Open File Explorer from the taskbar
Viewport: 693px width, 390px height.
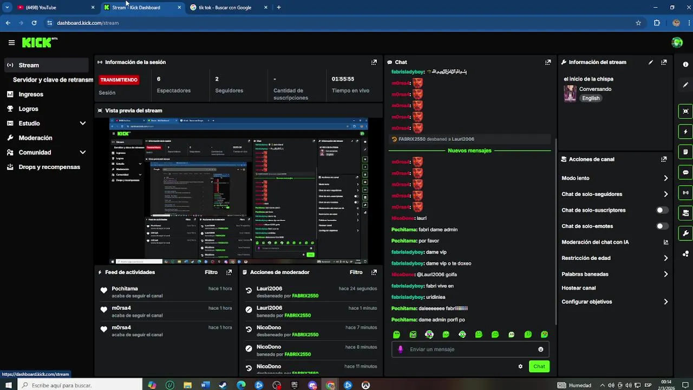[x=187, y=385]
